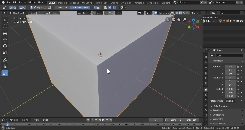
Task: Select the Measure tool
Action: point(5,66)
